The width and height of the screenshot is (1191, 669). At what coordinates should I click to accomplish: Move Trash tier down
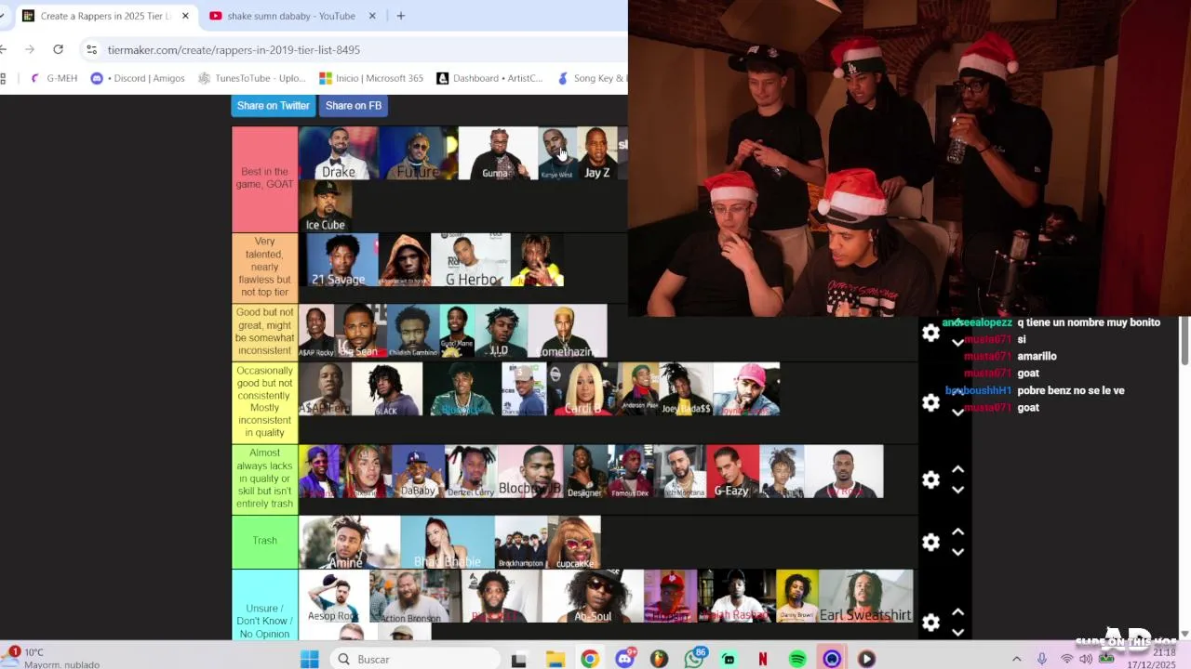tap(957, 552)
